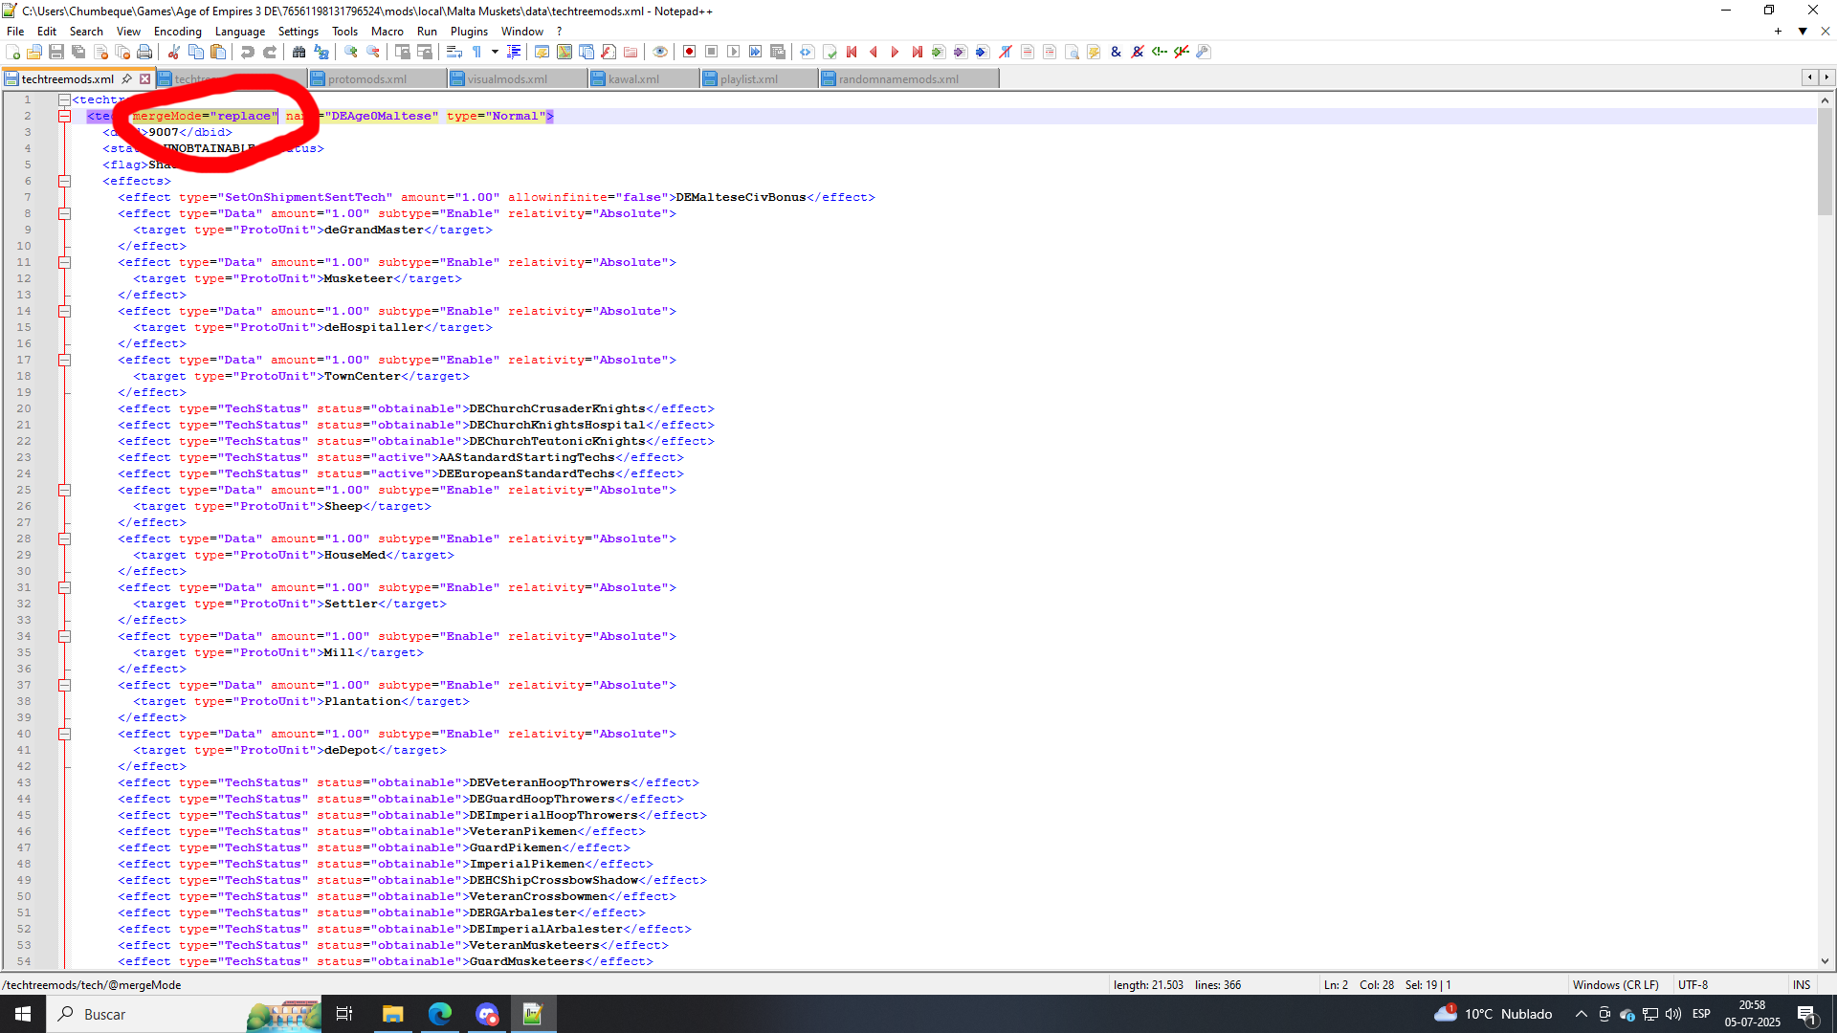Click Windows (CR LF) in the status bar
Screen dimensions: 1837x1033
point(1617,984)
